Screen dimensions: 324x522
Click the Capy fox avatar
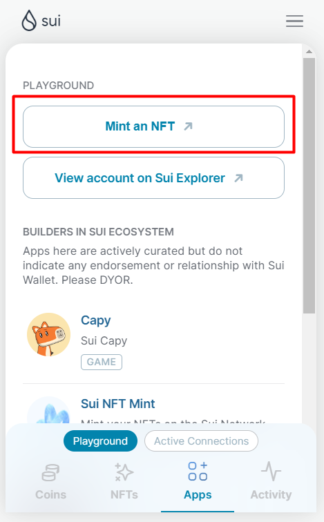(48, 335)
